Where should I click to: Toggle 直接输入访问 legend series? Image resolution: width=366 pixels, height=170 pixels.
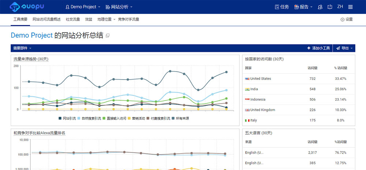click(x=115, y=118)
